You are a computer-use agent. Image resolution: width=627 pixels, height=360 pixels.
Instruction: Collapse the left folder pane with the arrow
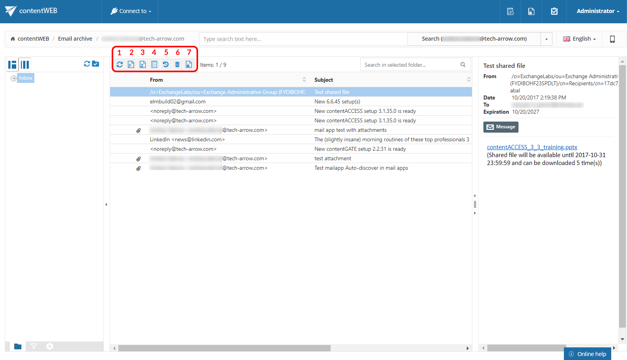point(106,204)
